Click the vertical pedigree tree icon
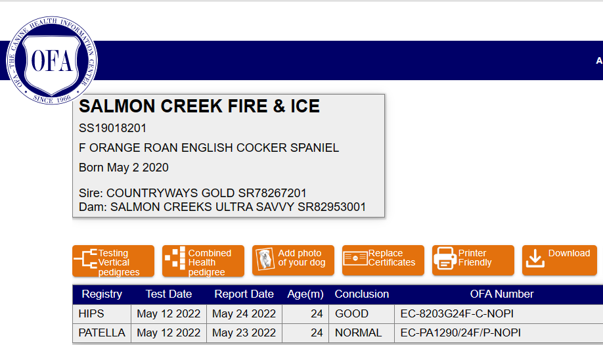This screenshot has height=345, width=603. tap(85, 258)
